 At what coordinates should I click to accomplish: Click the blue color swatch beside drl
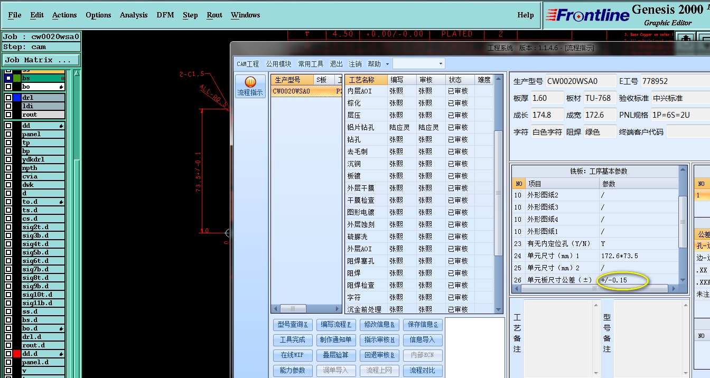pyautogui.click(x=17, y=98)
